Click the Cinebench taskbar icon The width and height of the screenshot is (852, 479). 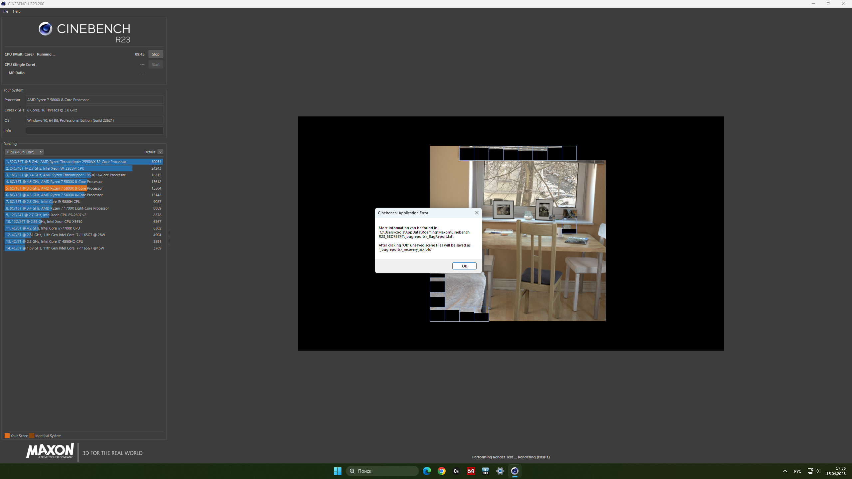tap(515, 471)
